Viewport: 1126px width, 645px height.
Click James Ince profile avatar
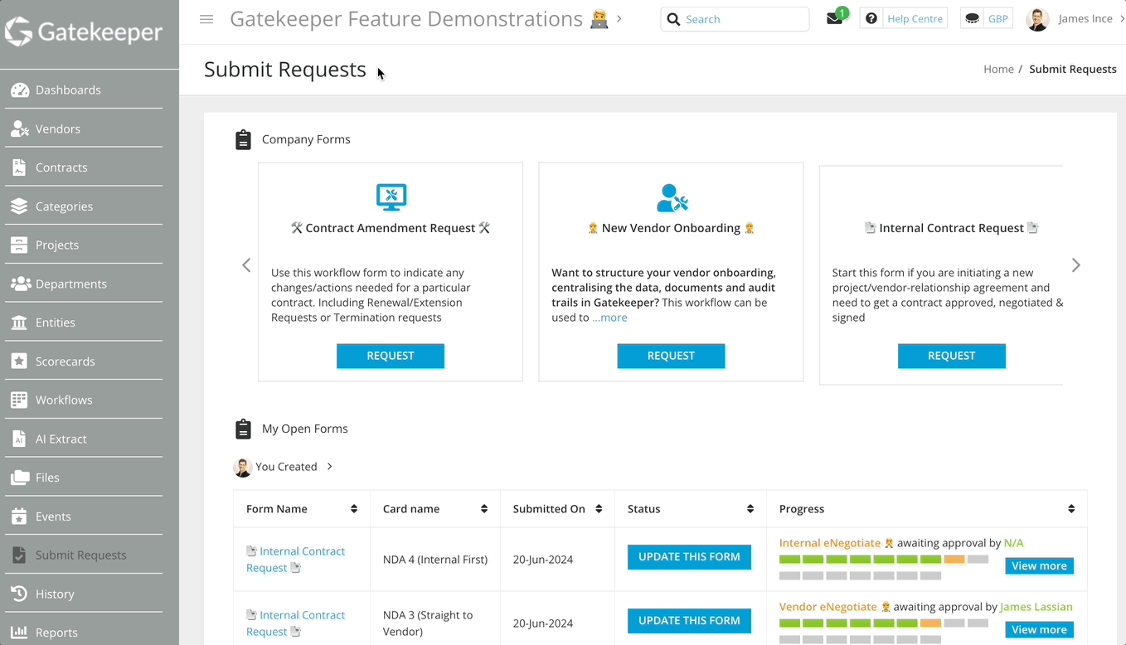[x=1037, y=19]
